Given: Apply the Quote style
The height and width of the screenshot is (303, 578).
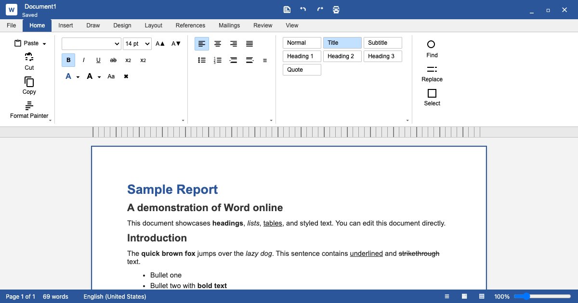Looking at the screenshot, I should [302, 70].
